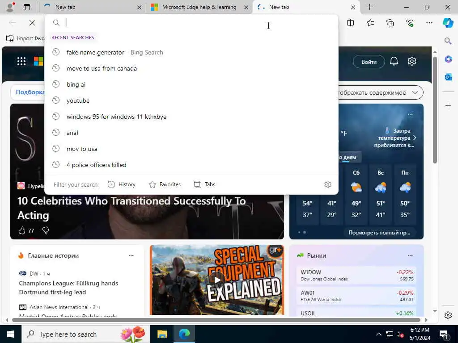Open sidebar settings gear at bottom
Viewport: 458px width, 343px height.
(448, 315)
